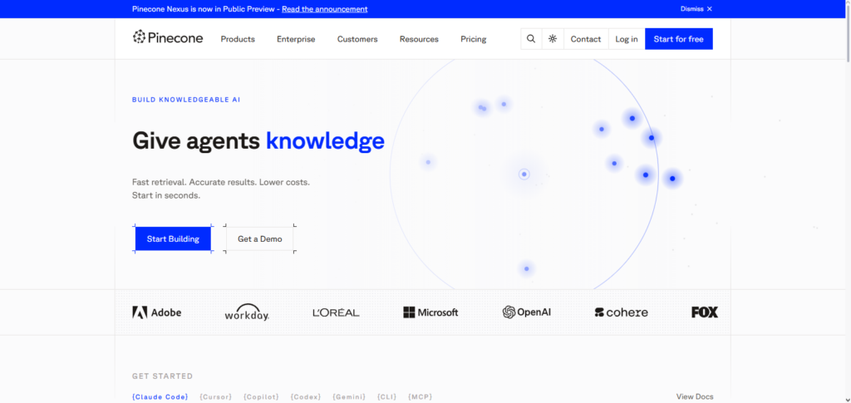Open the Enterprise menu
The height and width of the screenshot is (403, 851).
296,39
